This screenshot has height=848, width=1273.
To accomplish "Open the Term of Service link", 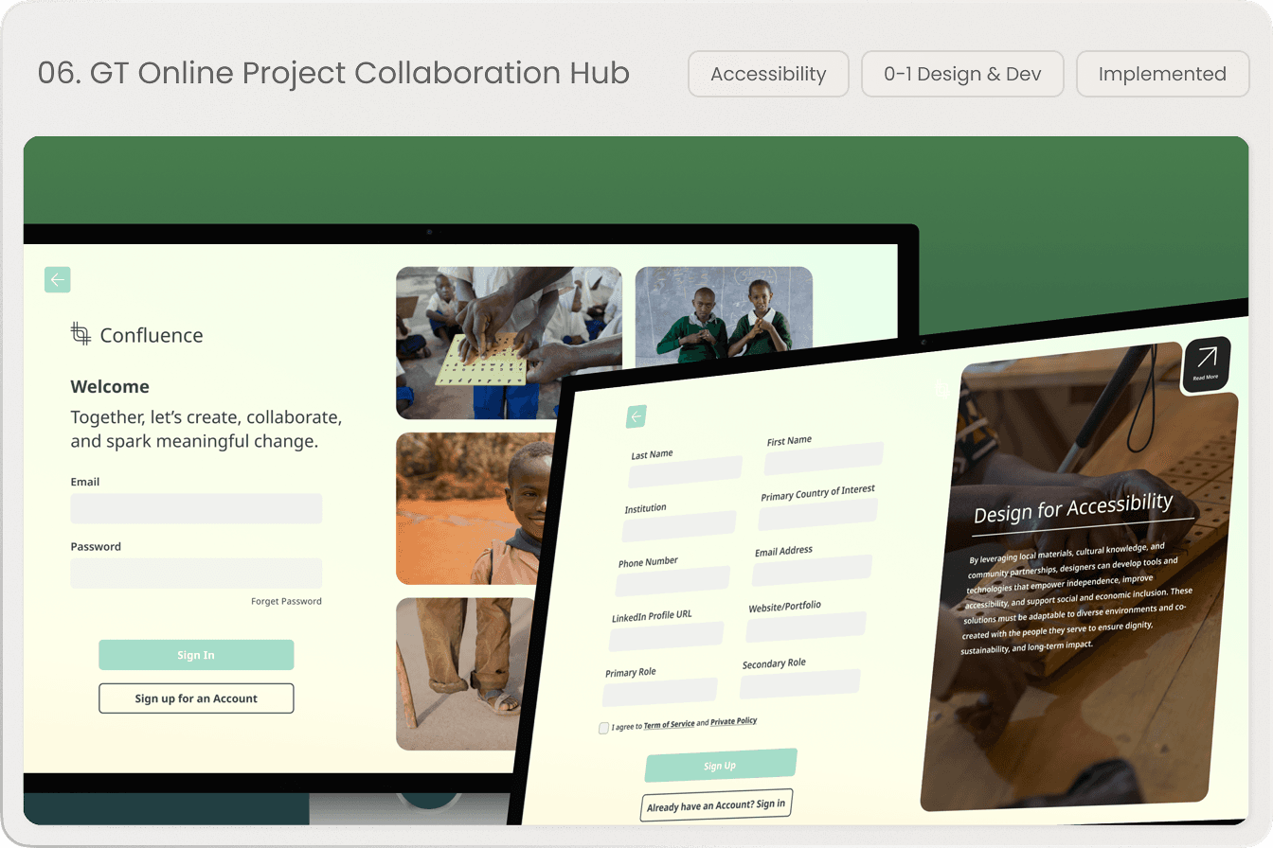I will click(x=669, y=724).
